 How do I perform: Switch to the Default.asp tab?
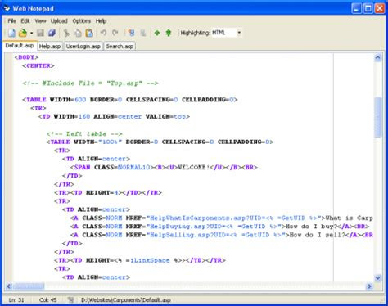tap(20, 46)
